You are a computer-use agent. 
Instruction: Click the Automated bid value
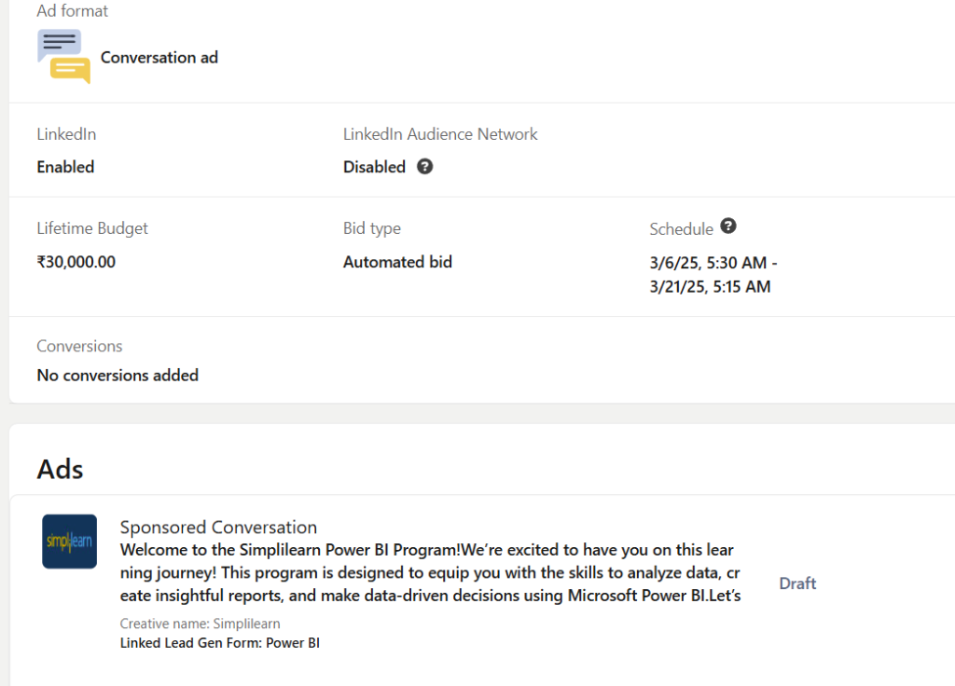pyautogui.click(x=397, y=262)
